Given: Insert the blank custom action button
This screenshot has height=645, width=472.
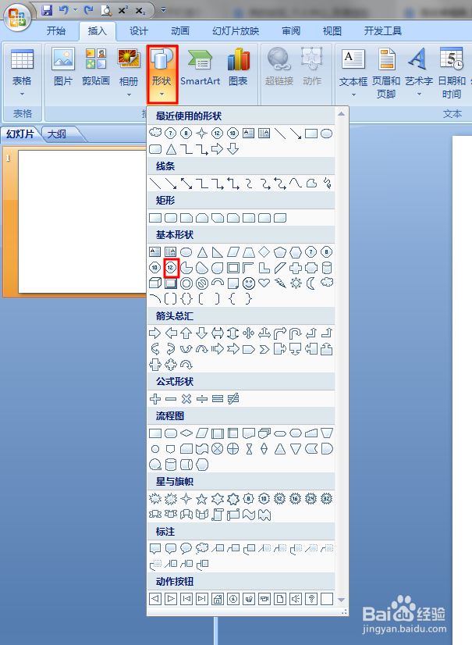Looking at the screenshot, I should (x=327, y=598).
